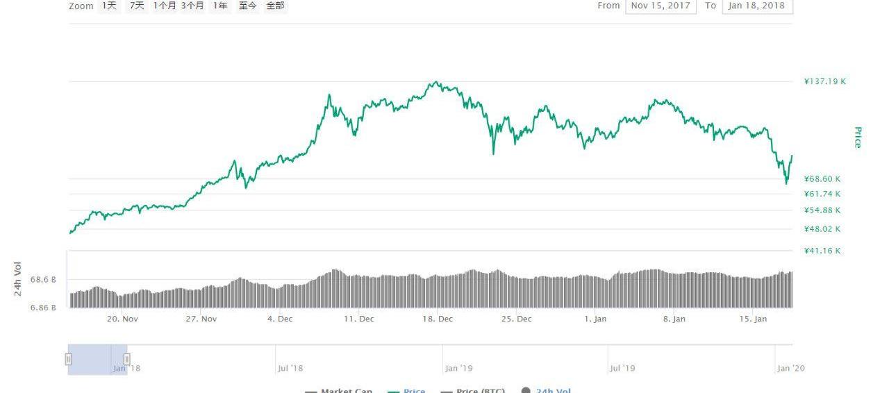The height and width of the screenshot is (393, 889).
Task: Toggle the green Price series legend
Action: click(406, 390)
